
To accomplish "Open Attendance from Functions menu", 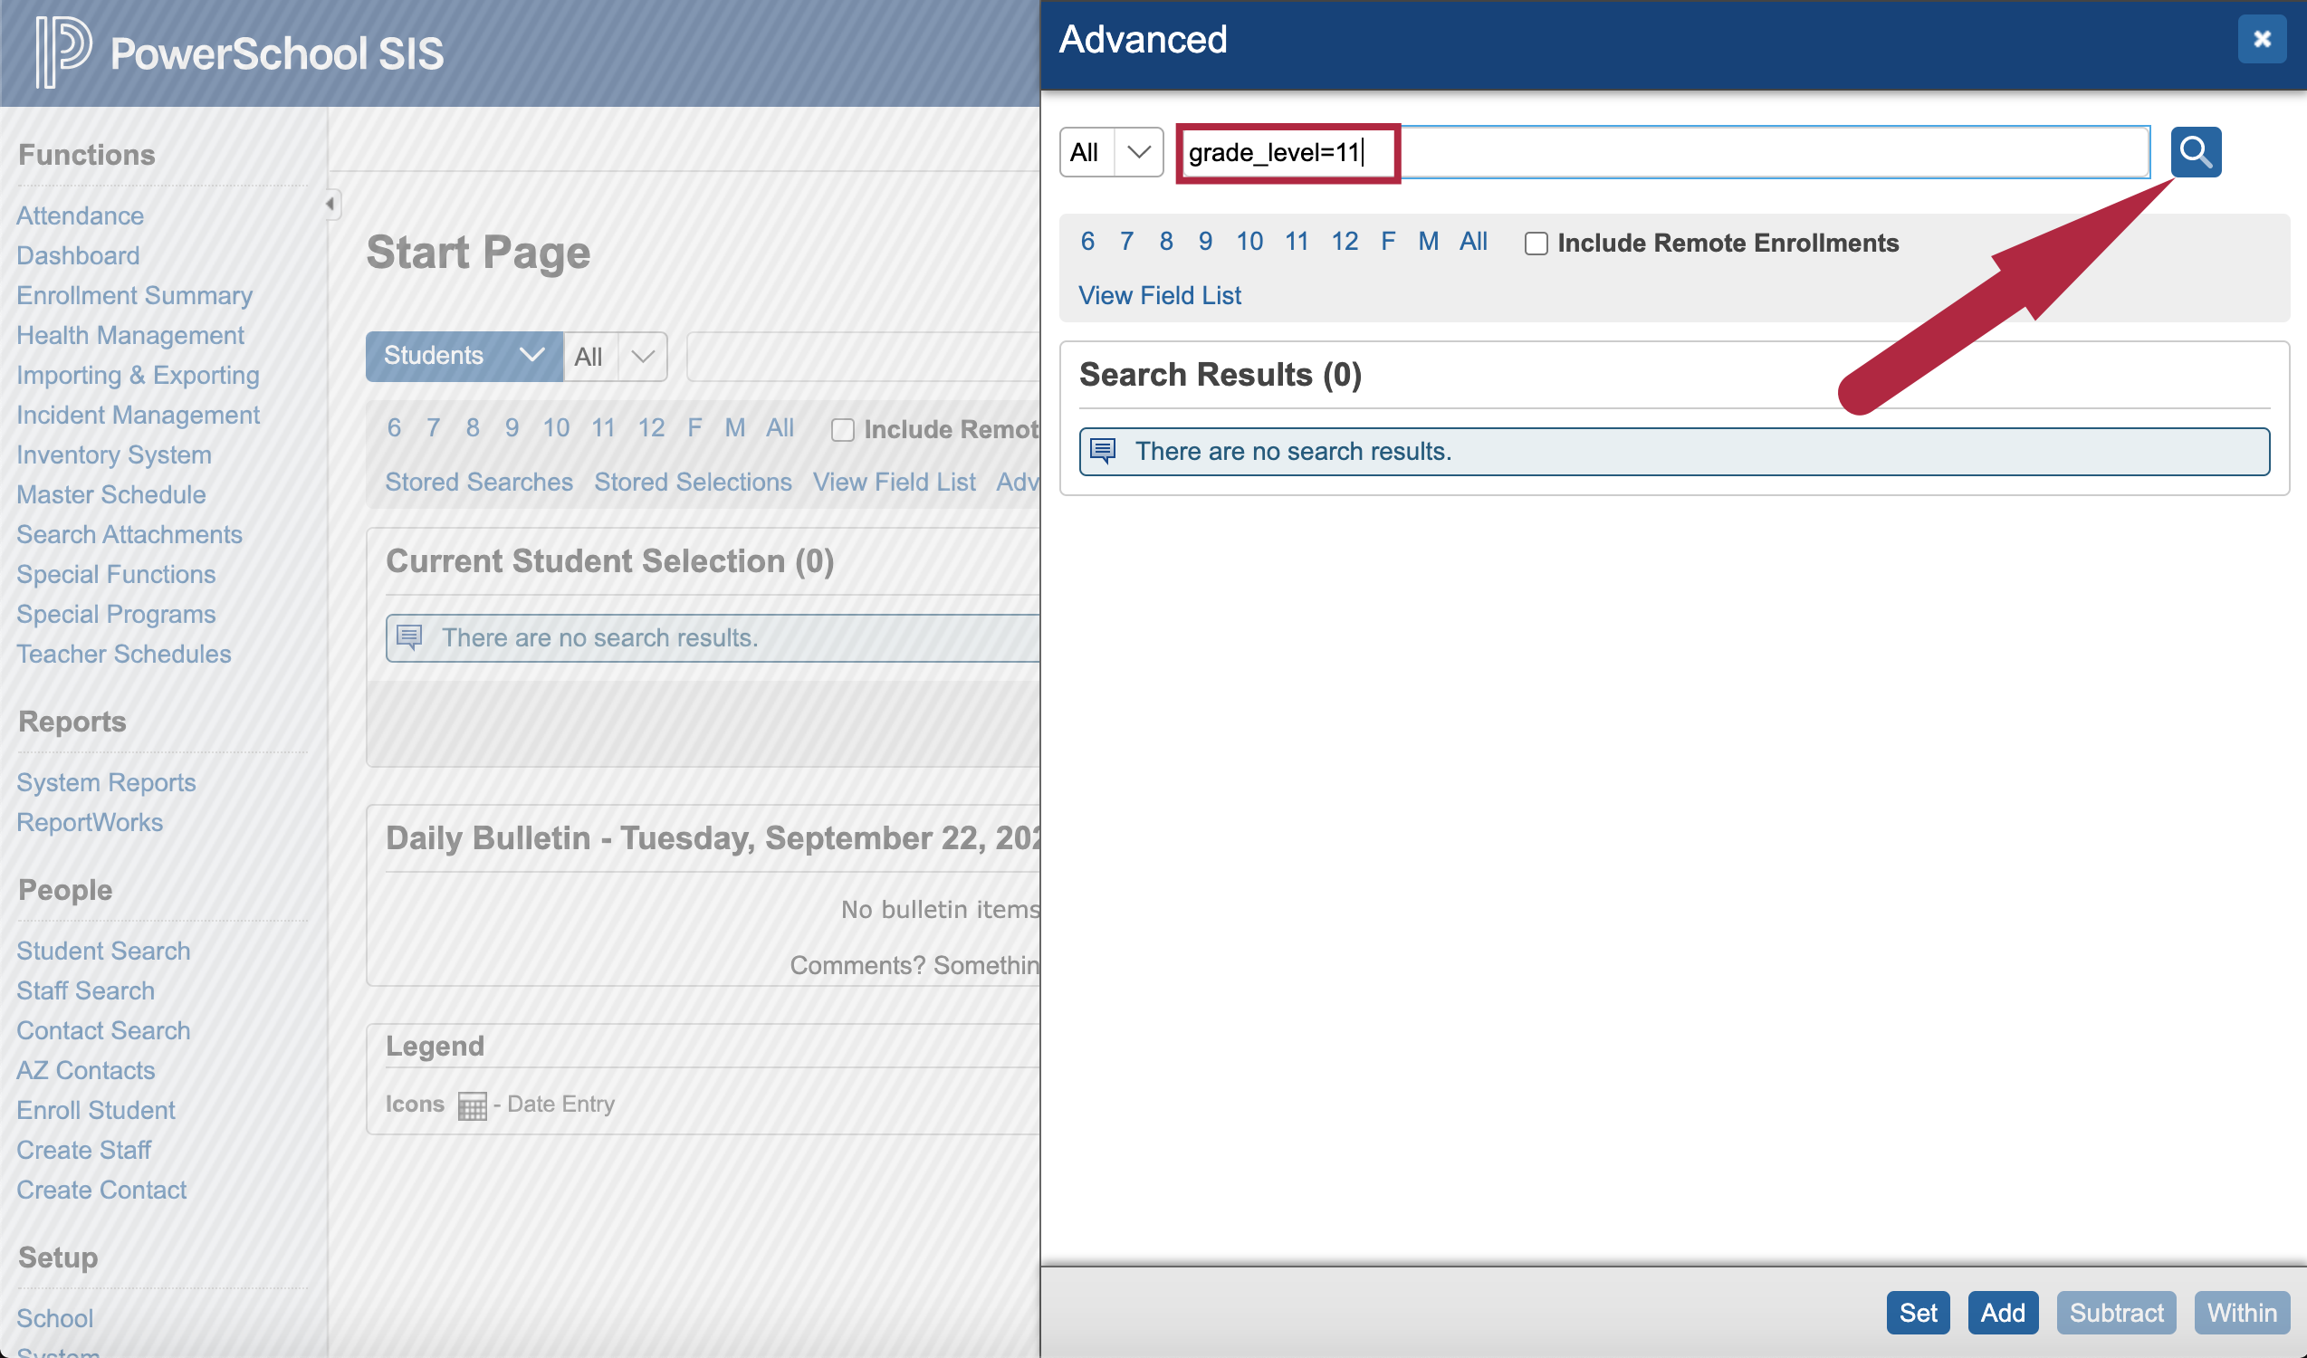I will [78, 214].
